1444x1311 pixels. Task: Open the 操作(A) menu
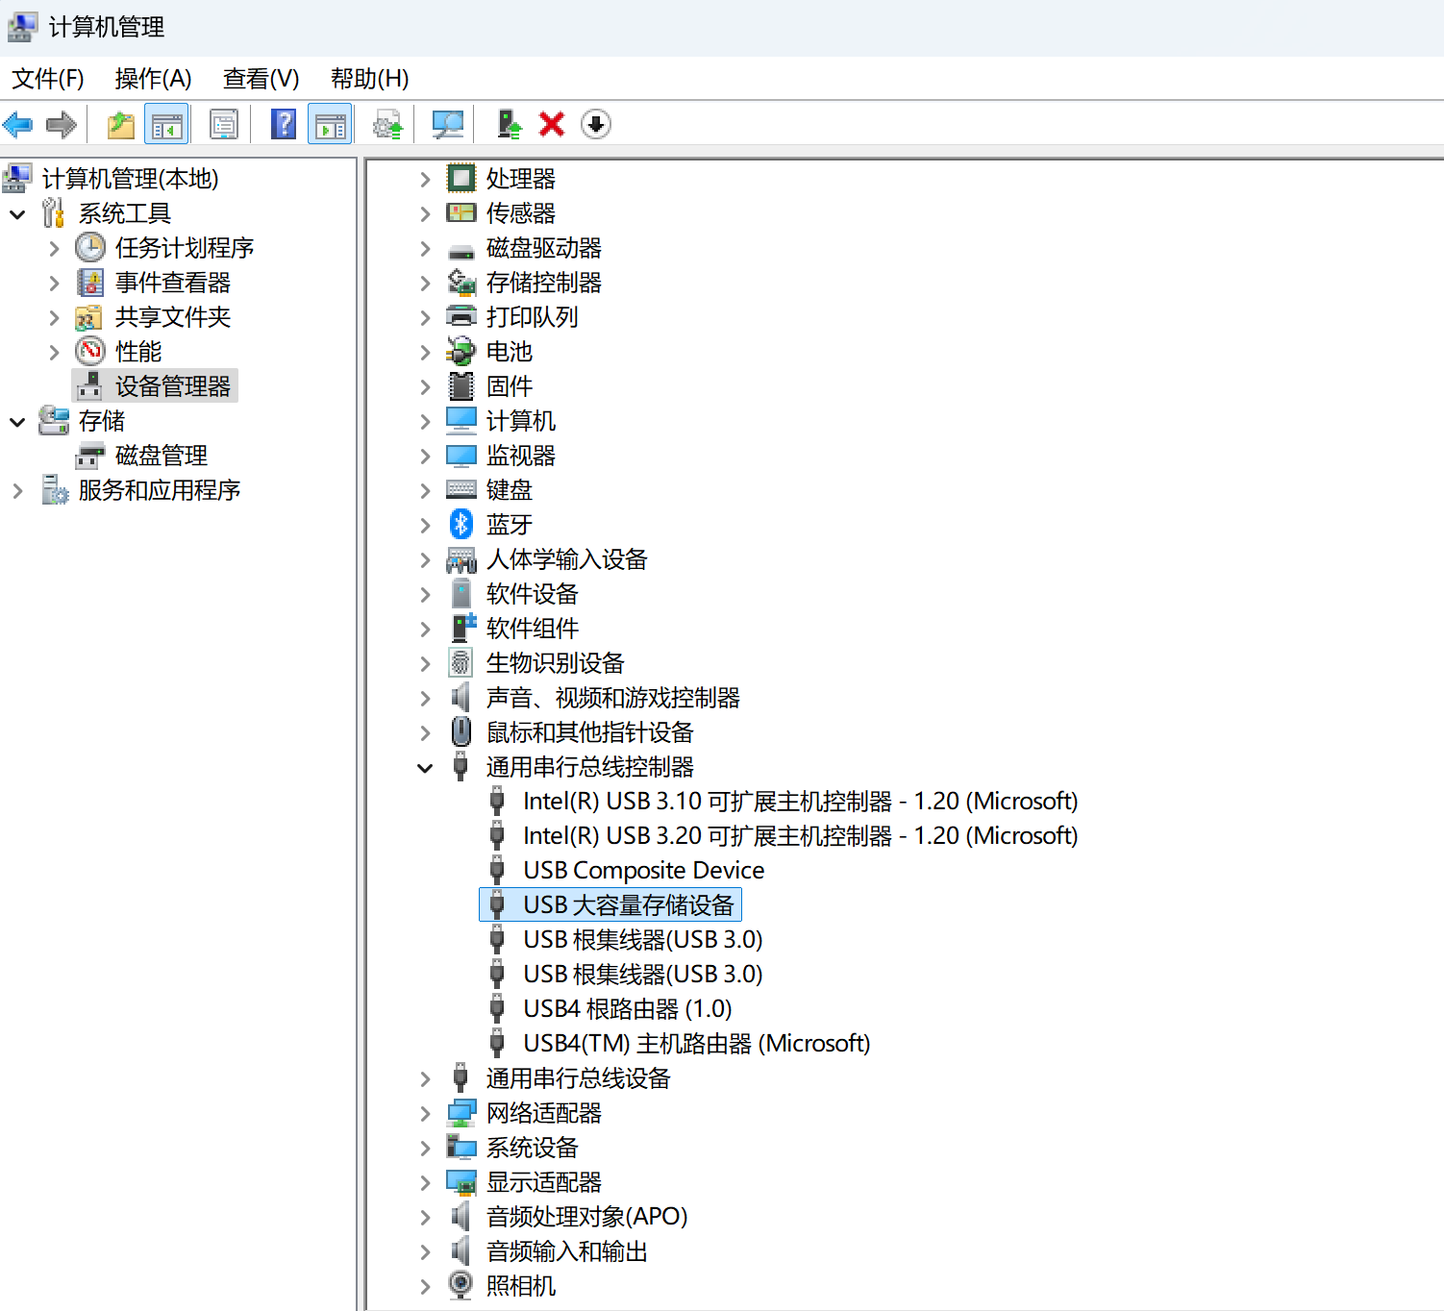point(153,79)
